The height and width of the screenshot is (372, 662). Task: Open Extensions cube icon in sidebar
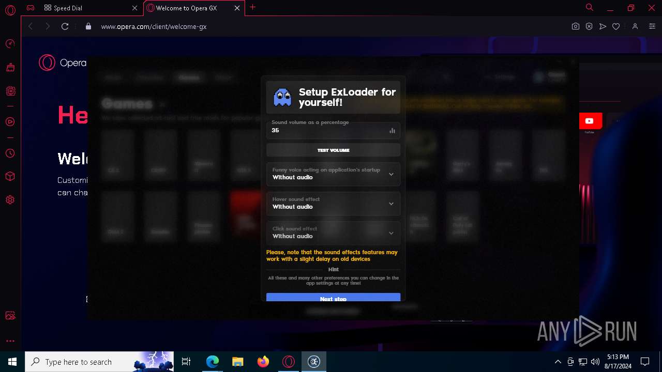click(10, 177)
